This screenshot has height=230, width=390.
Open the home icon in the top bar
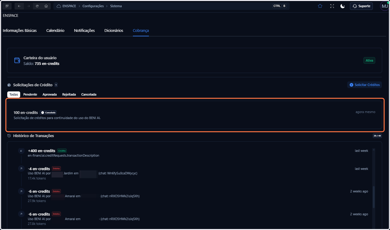tap(46, 6)
